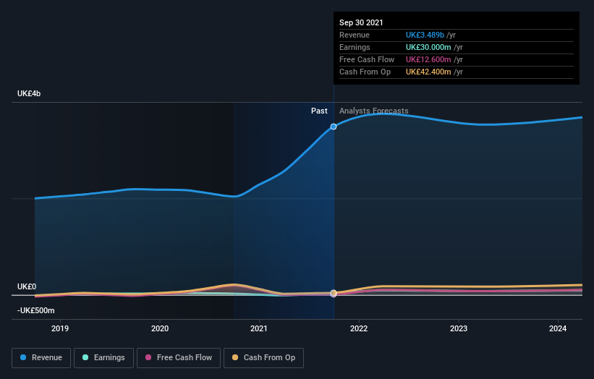Viewport: 594px width, 379px height.
Task: Click the Revenue data point marker at Sep 2021
Action: point(334,127)
